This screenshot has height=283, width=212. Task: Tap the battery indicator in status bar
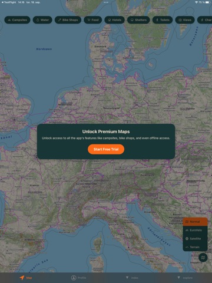click(x=208, y=2)
